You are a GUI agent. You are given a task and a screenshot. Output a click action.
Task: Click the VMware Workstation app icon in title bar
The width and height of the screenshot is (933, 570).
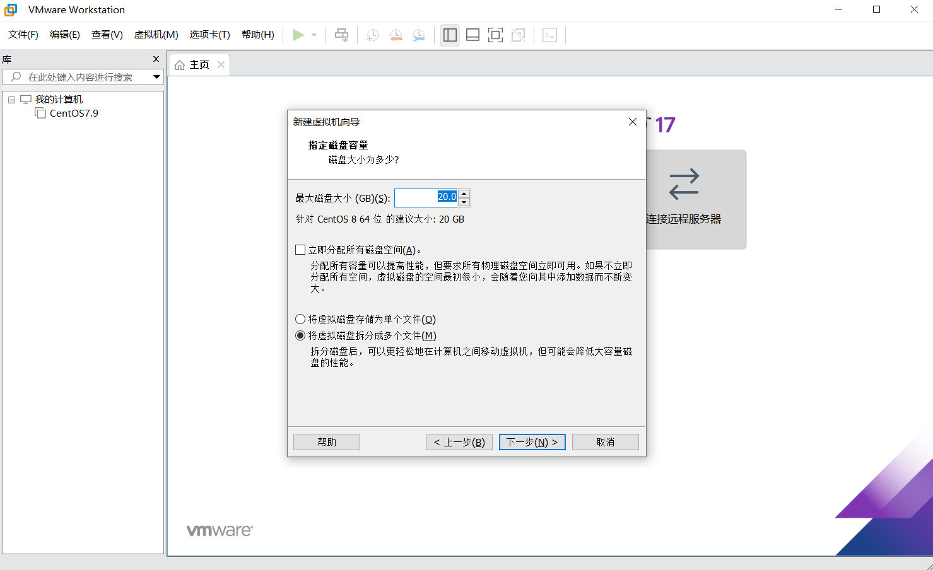tap(11, 9)
